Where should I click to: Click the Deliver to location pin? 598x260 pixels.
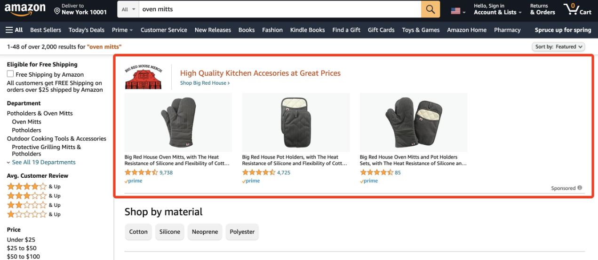(57, 10)
